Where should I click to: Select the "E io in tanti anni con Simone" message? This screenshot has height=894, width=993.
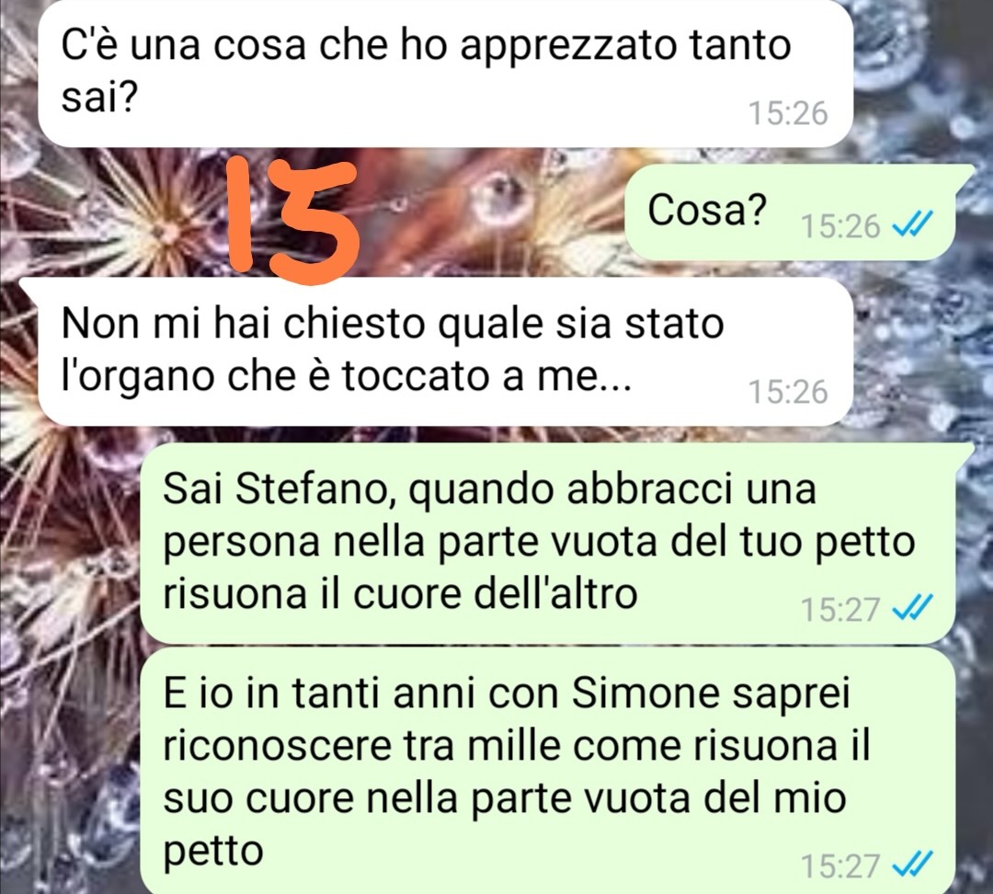pos(547,771)
